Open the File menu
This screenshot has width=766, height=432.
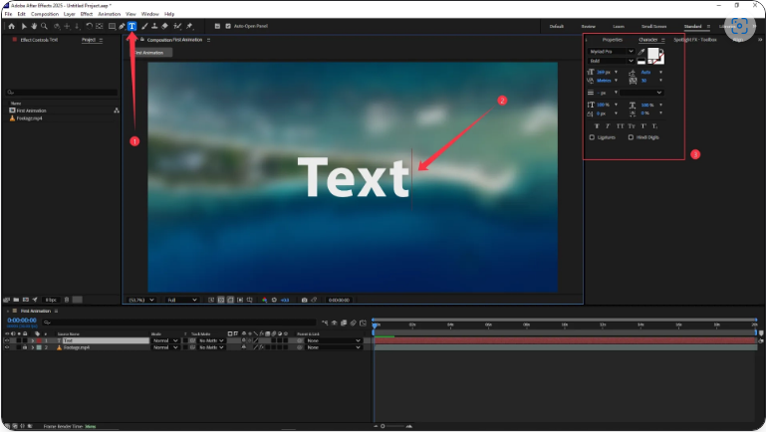[x=8, y=14]
